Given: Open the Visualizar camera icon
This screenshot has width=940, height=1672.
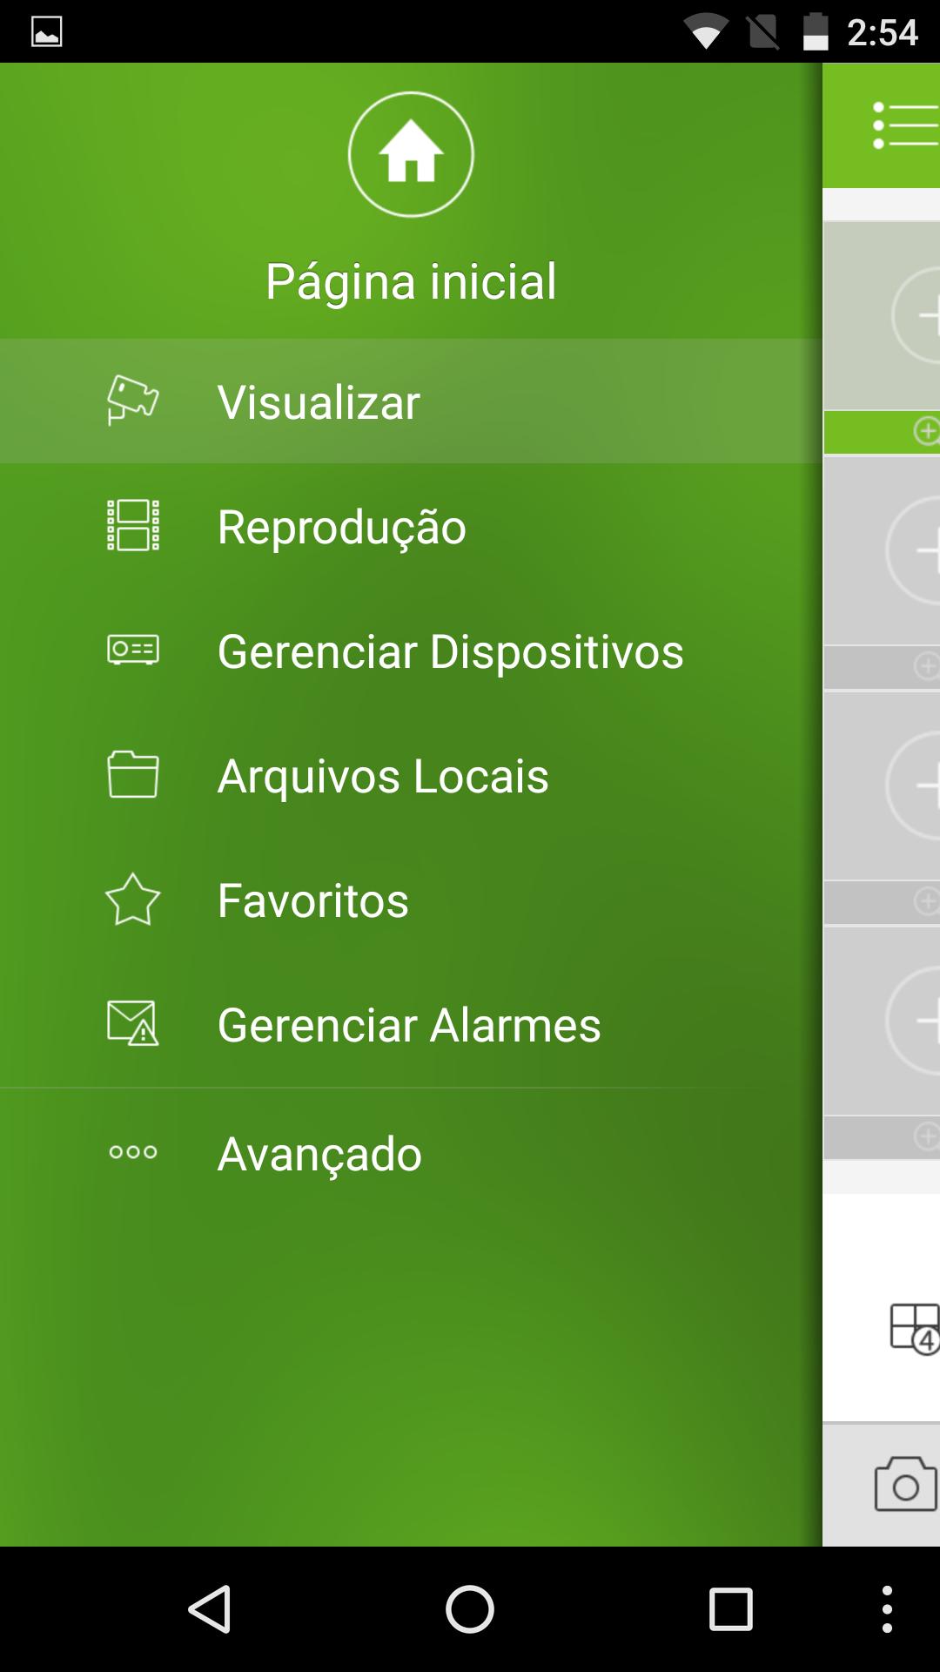Looking at the screenshot, I should tap(132, 401).
